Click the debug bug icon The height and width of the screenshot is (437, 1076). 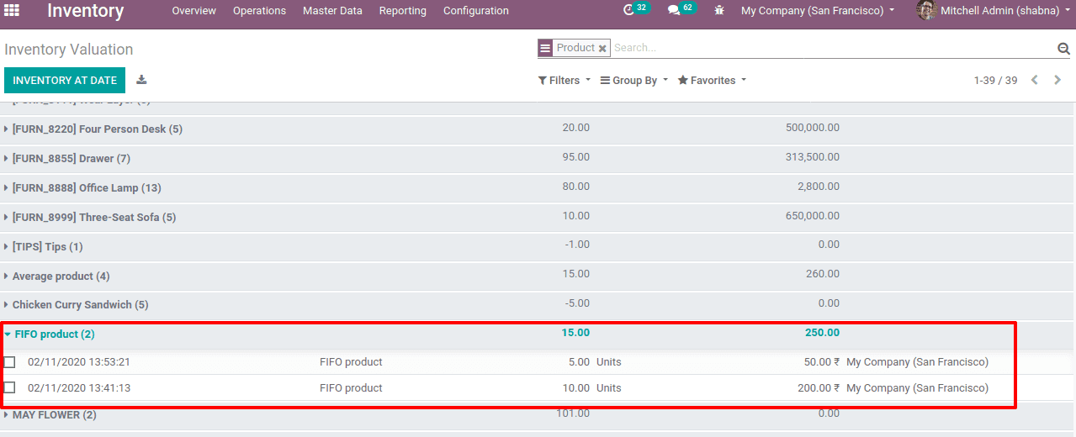click(719, 10)
